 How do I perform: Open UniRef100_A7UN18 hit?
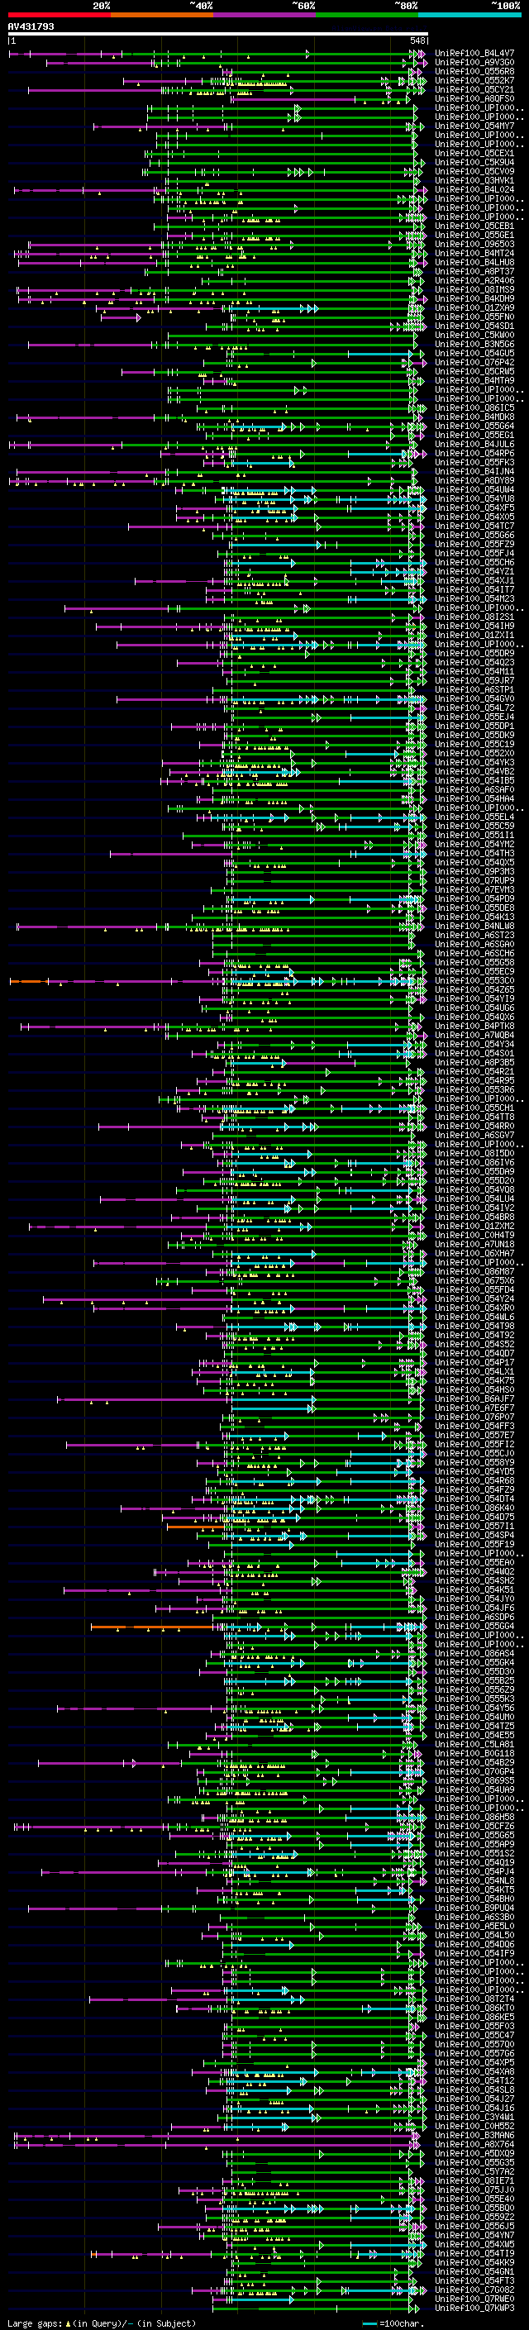tap(474, 1245)
